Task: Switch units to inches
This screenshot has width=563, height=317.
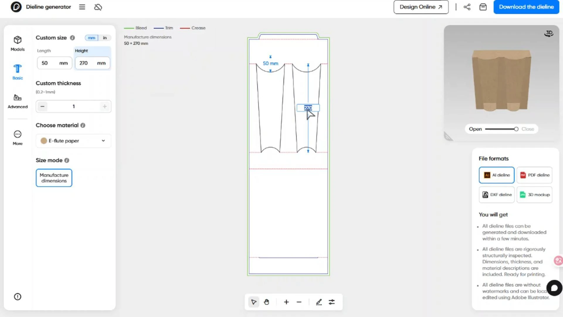Action: click(105, 38)
